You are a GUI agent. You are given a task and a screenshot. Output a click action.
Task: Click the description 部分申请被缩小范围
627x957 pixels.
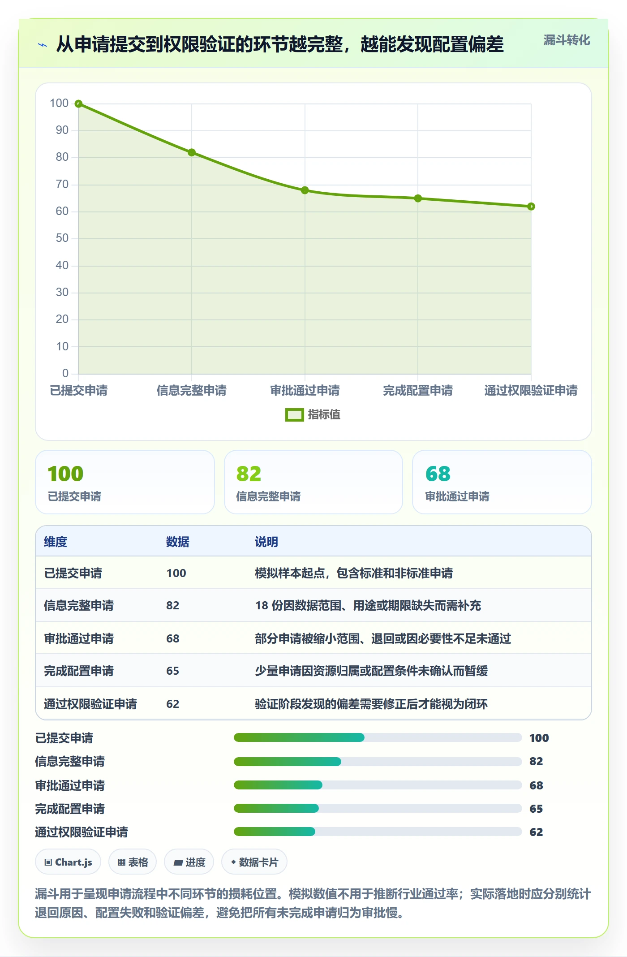tap(383, 638)
